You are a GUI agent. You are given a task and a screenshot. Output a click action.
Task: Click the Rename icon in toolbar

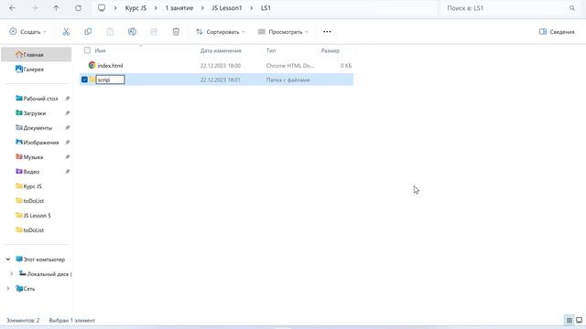point(132,32)
